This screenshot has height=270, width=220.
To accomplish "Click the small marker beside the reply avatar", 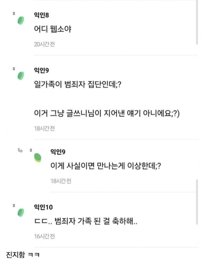I will pyautogui.click(x=31, y=150).
